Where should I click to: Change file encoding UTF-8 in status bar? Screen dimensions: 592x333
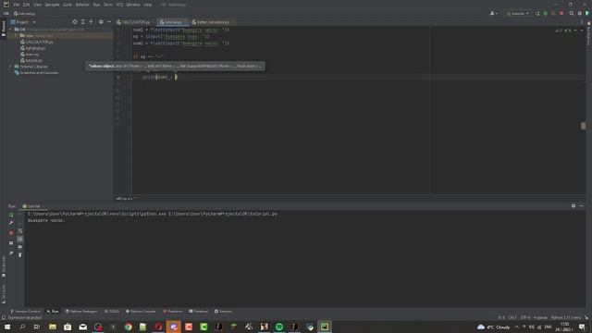[x=525, y=318]
